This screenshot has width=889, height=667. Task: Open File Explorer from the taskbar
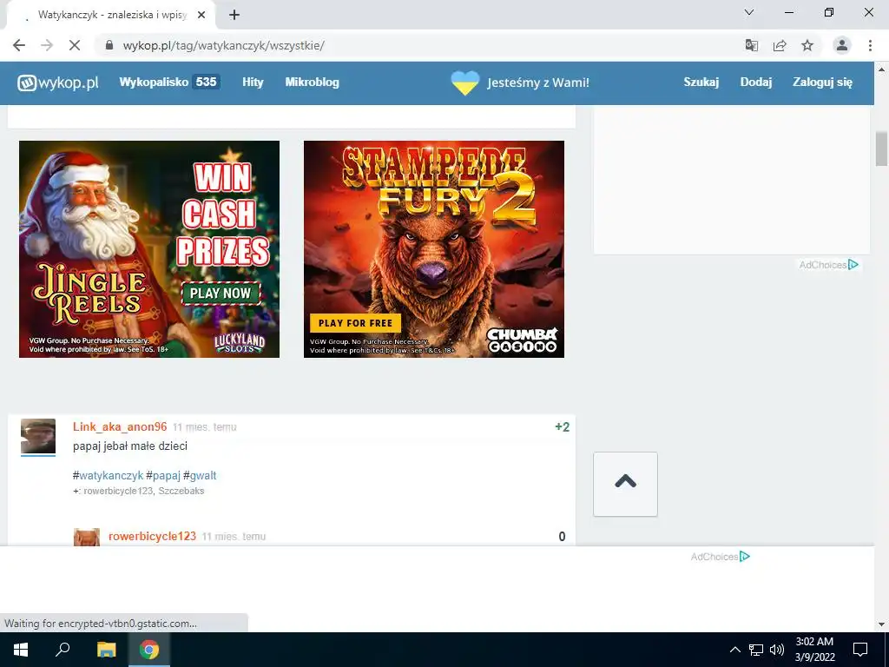pyautogui.click(x=106, y=650)
